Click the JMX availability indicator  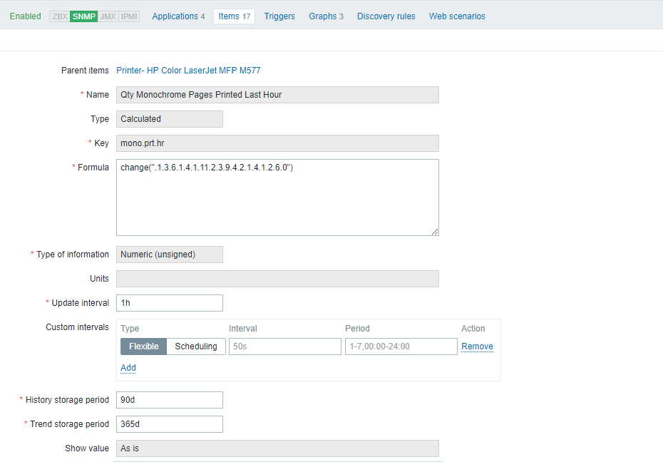click(x=108, y=16)
